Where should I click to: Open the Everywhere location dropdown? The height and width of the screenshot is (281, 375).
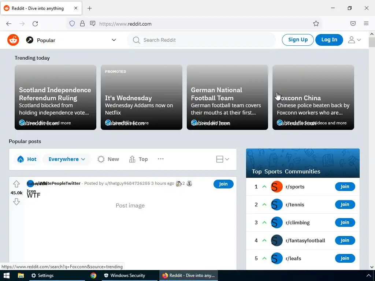67,159
